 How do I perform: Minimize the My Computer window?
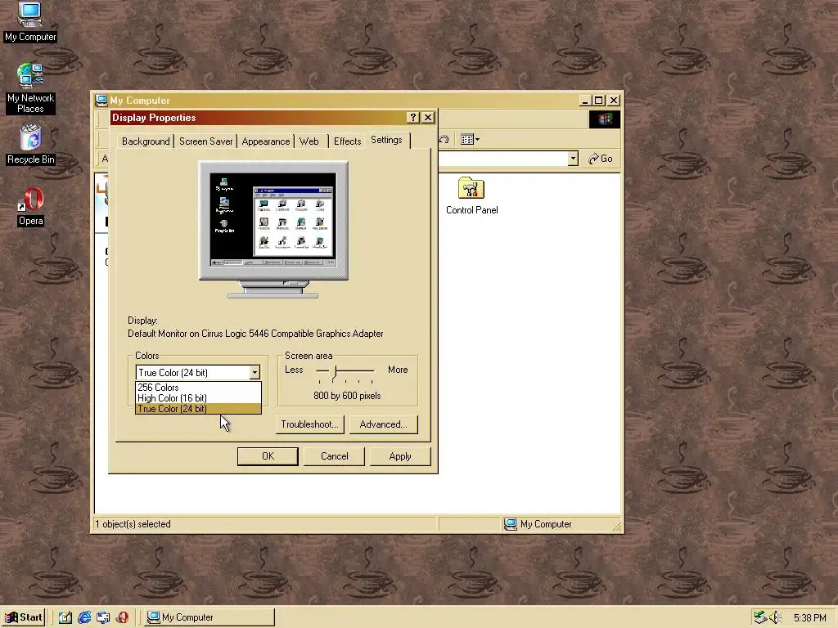[585, 101]
